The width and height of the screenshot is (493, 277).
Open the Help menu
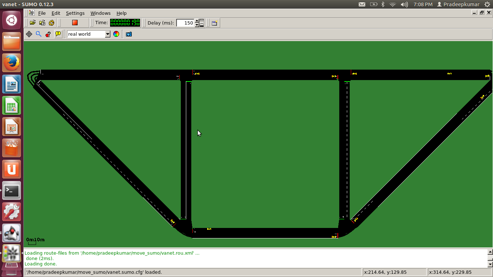[x=122, y=13]
